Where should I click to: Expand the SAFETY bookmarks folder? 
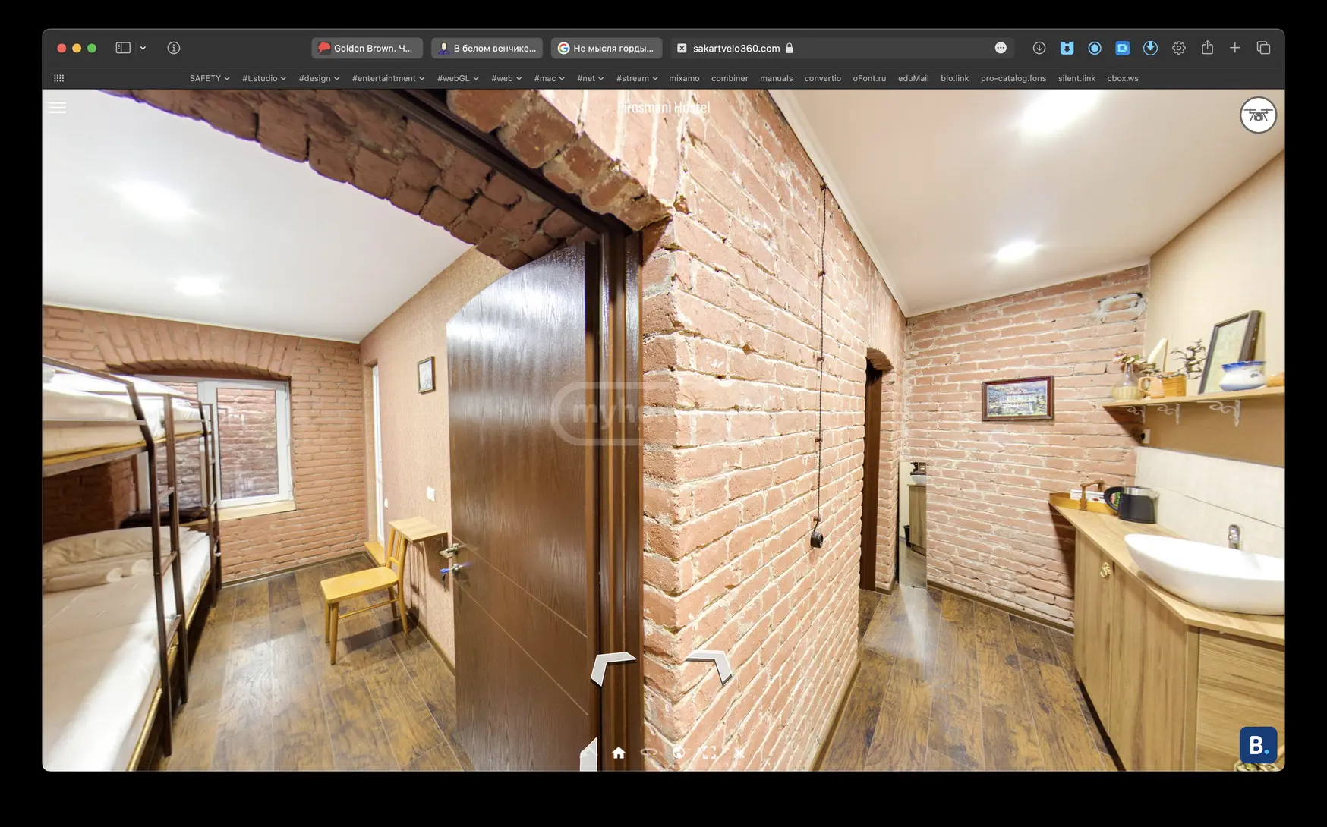pos(210,78)
